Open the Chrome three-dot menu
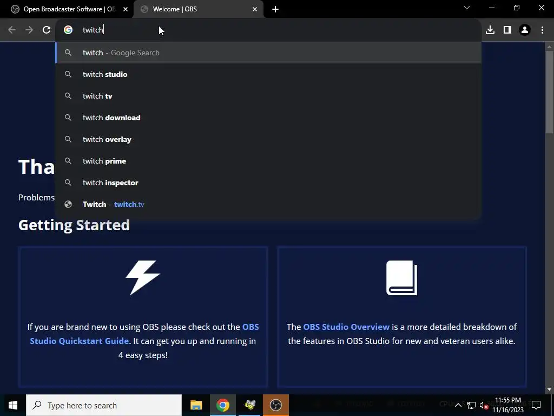The height and width of the screenshot is (416, 554). click(x=542, y=30)
